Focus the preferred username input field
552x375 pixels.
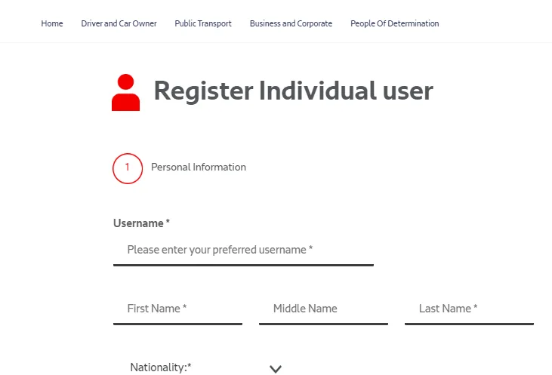[x=243, y=250]
